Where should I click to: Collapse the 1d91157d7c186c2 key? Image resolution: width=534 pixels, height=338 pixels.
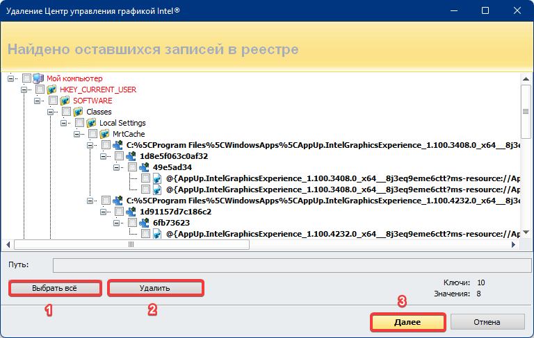[104, 212]
